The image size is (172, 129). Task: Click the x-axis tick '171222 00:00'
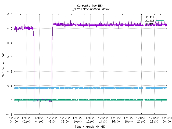coord(14,120)
